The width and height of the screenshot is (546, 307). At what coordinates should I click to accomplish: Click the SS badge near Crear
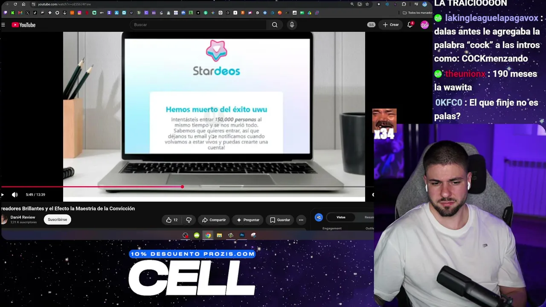click(x=371, y=25)
